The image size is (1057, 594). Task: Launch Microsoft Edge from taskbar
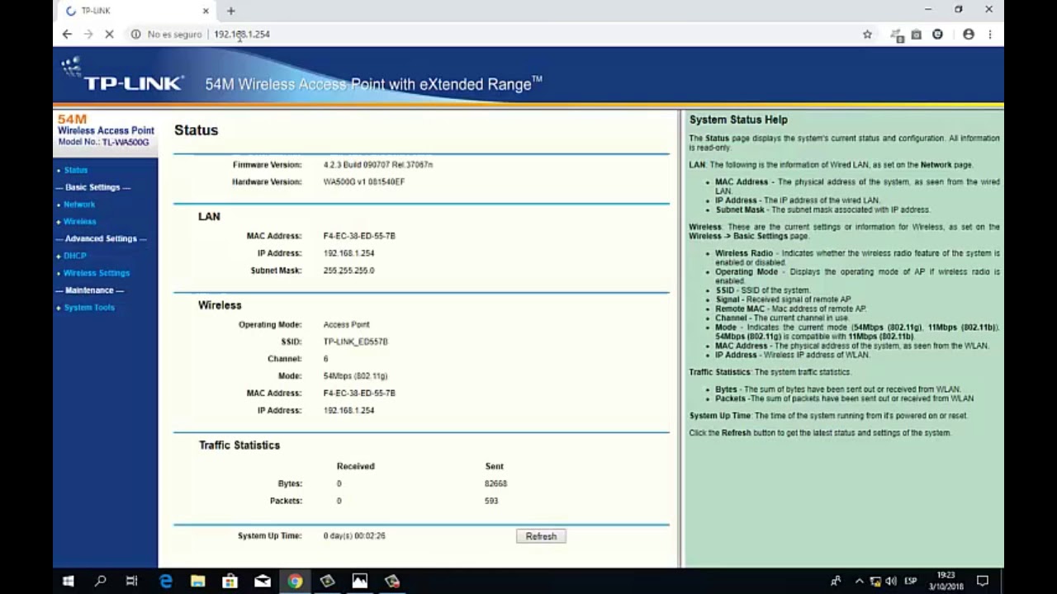click(x=165, y=581)
